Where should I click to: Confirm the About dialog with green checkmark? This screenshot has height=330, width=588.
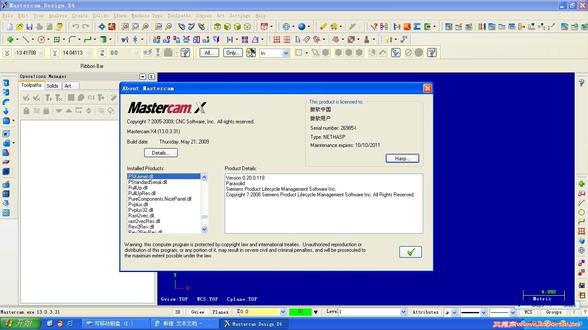coord(411,252)
